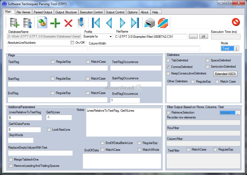
Task: Go to first record navigation arrow
Action: pyautogui.click(x=96, y=23)
